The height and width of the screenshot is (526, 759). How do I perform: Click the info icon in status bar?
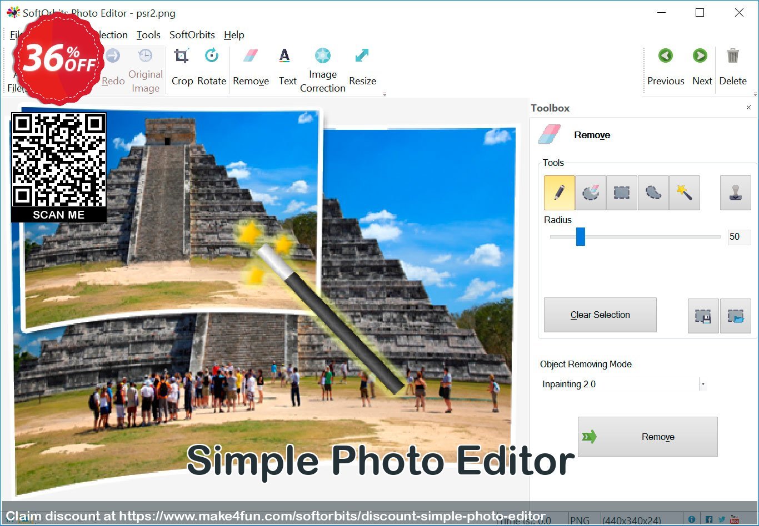point(692,520)
